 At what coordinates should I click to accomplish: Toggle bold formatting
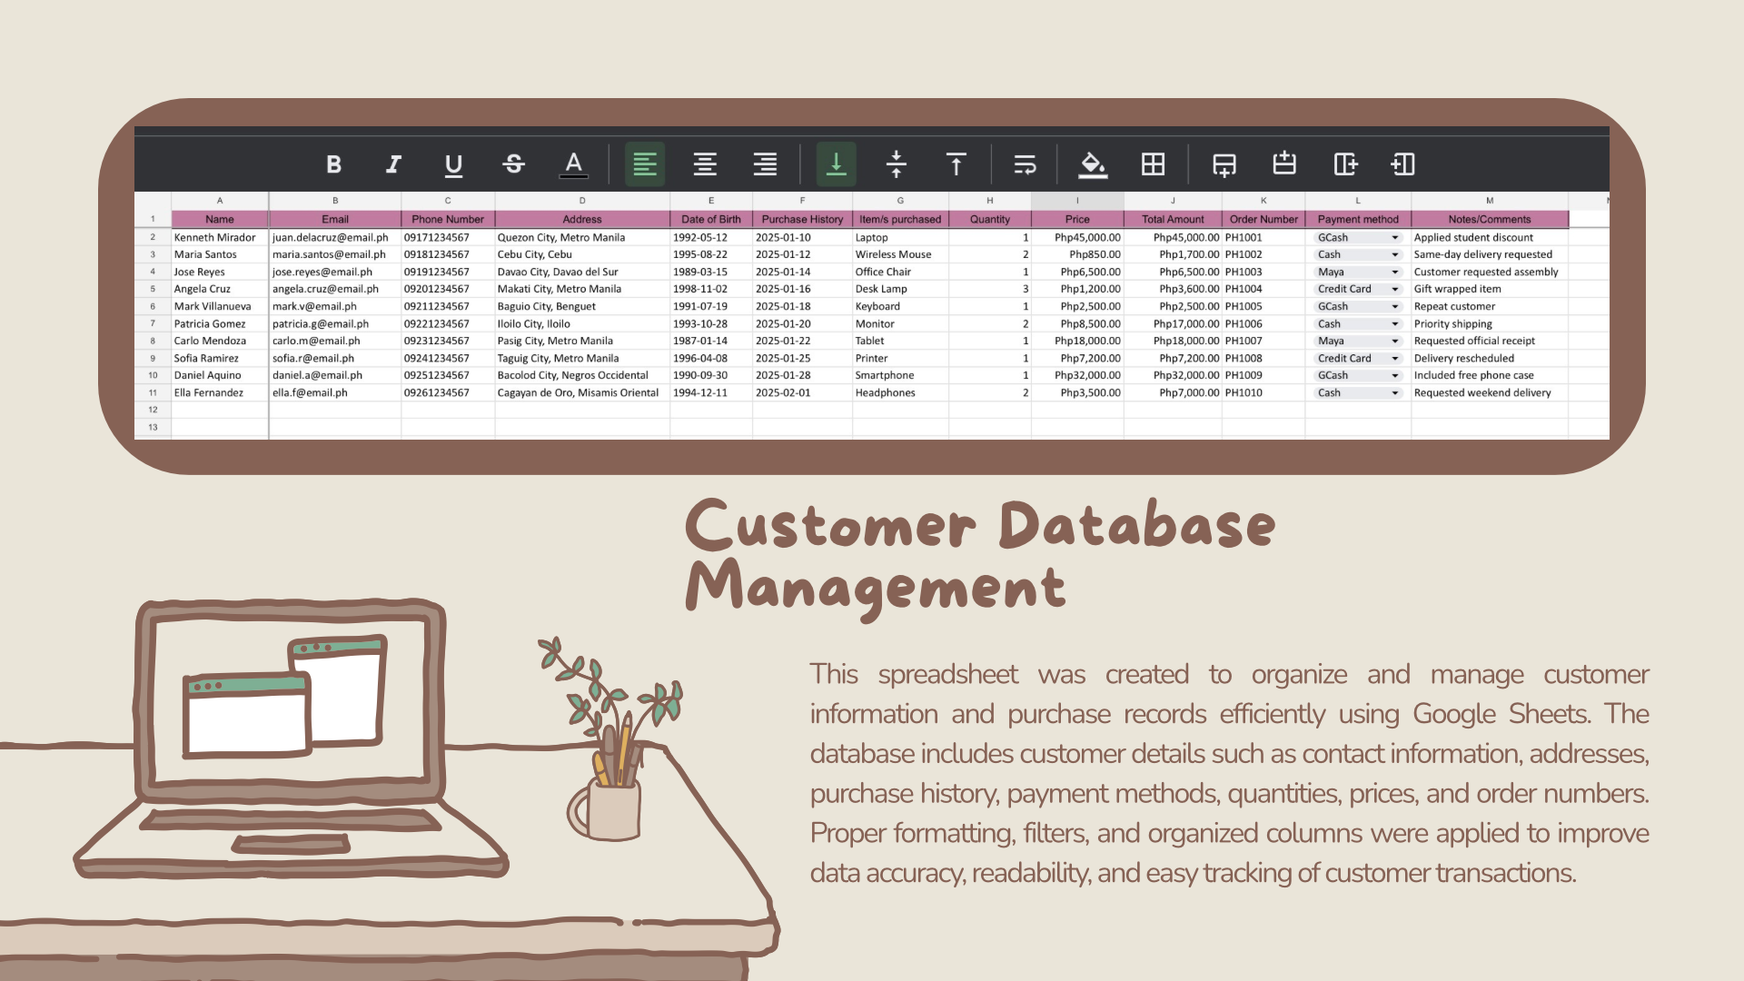(x=333, y=164)
